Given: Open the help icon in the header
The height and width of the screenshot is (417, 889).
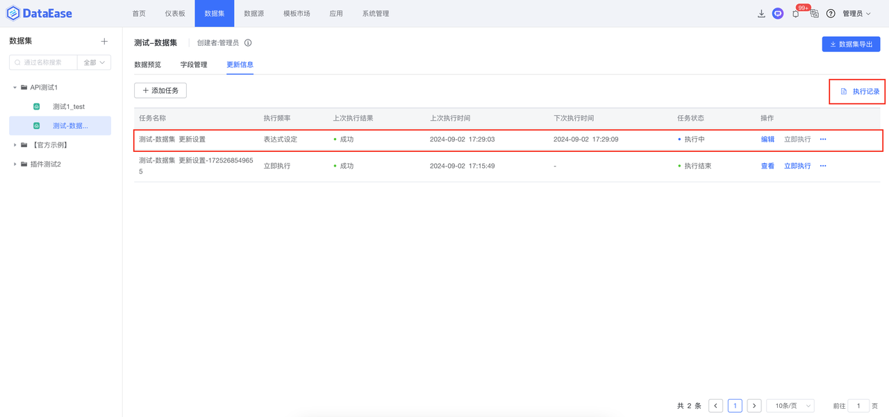Looking at the screenshot, I should (831, 13).
